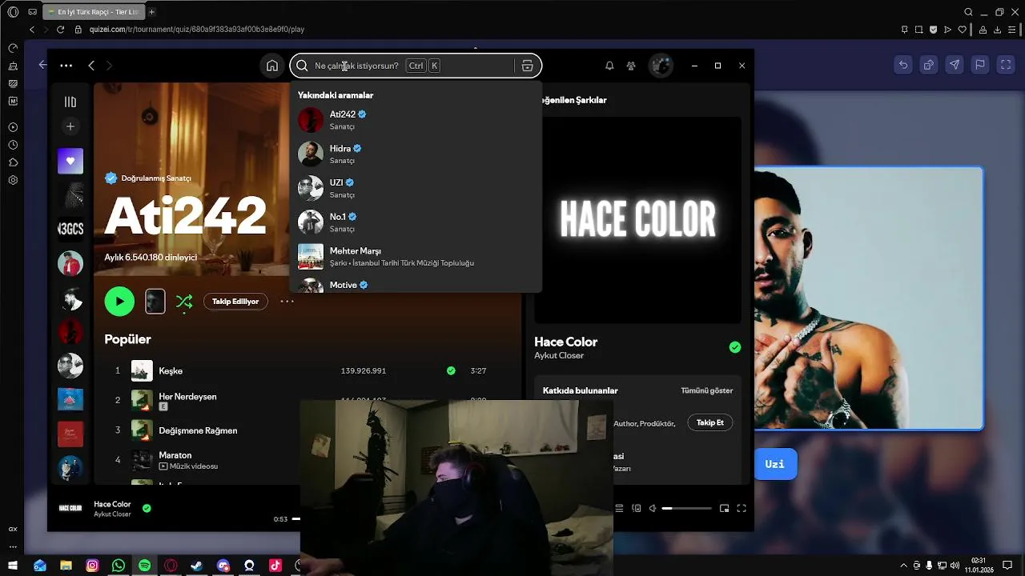
Task: Go back in Spotify navigation
Action: tap(91, 66)
